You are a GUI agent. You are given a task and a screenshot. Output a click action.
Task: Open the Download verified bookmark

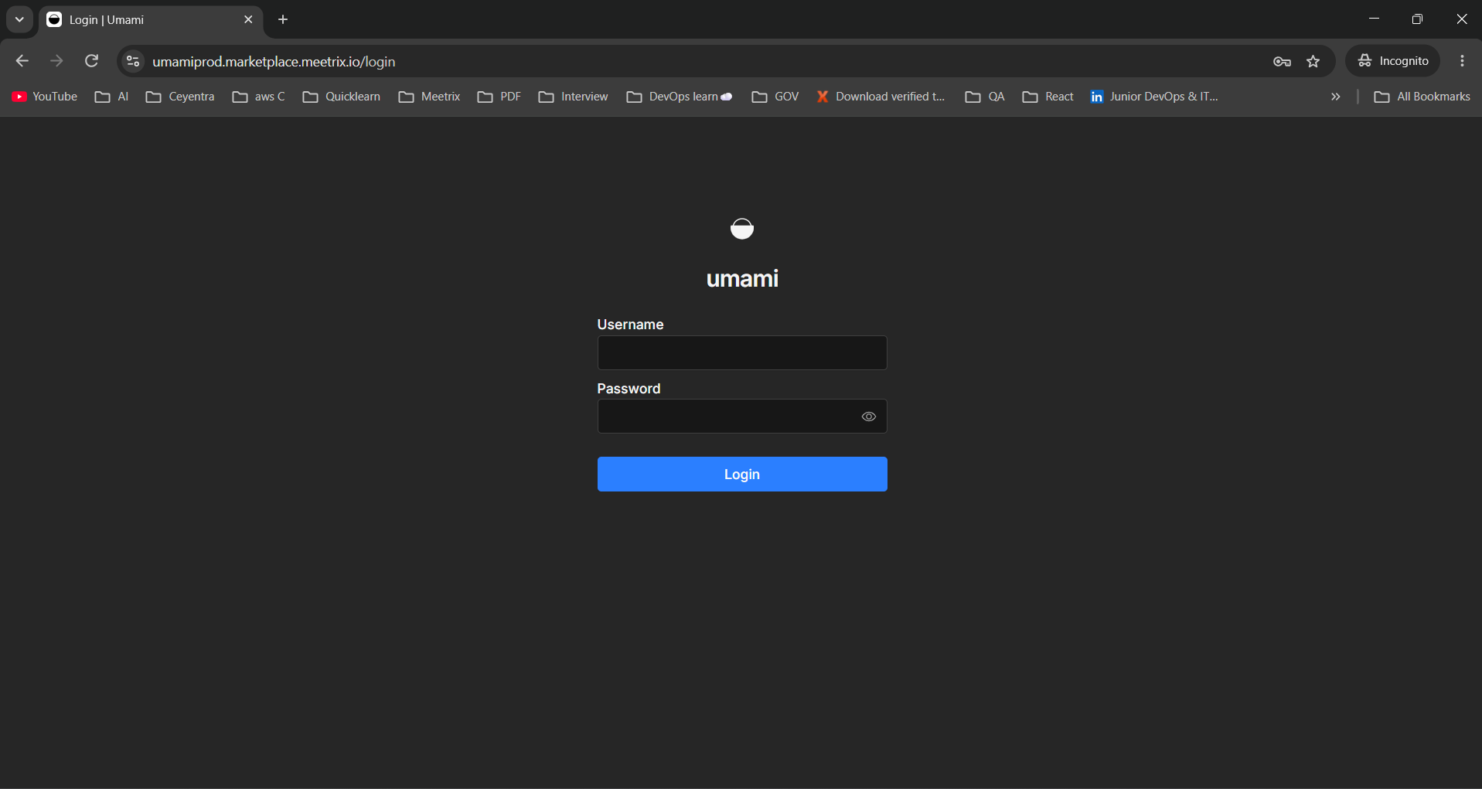[x=881, y=97]
